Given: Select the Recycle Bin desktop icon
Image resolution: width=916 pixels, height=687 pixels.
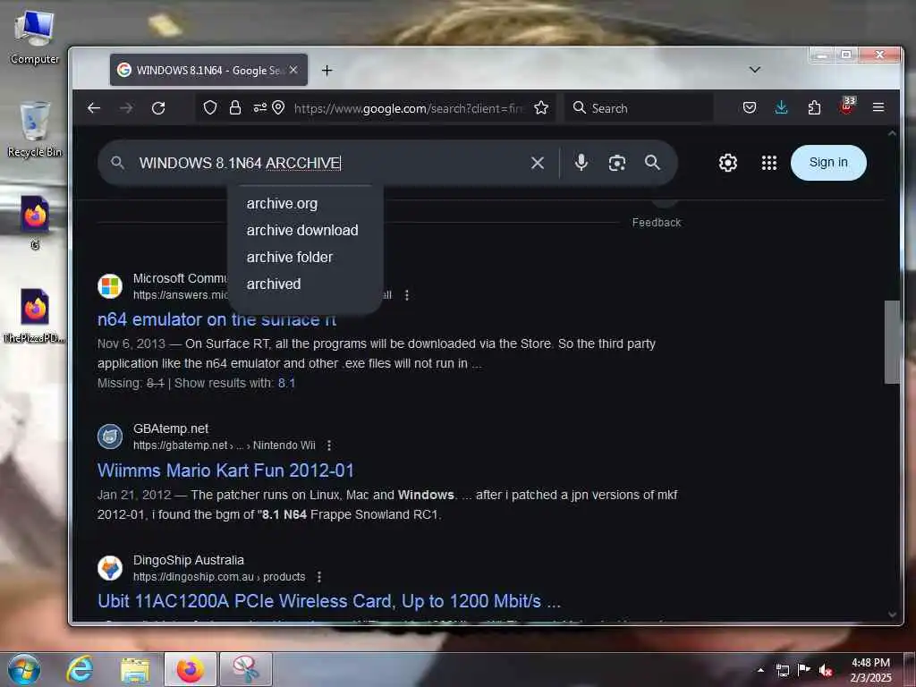Looking at the screenshot, I should pos(35,130).
